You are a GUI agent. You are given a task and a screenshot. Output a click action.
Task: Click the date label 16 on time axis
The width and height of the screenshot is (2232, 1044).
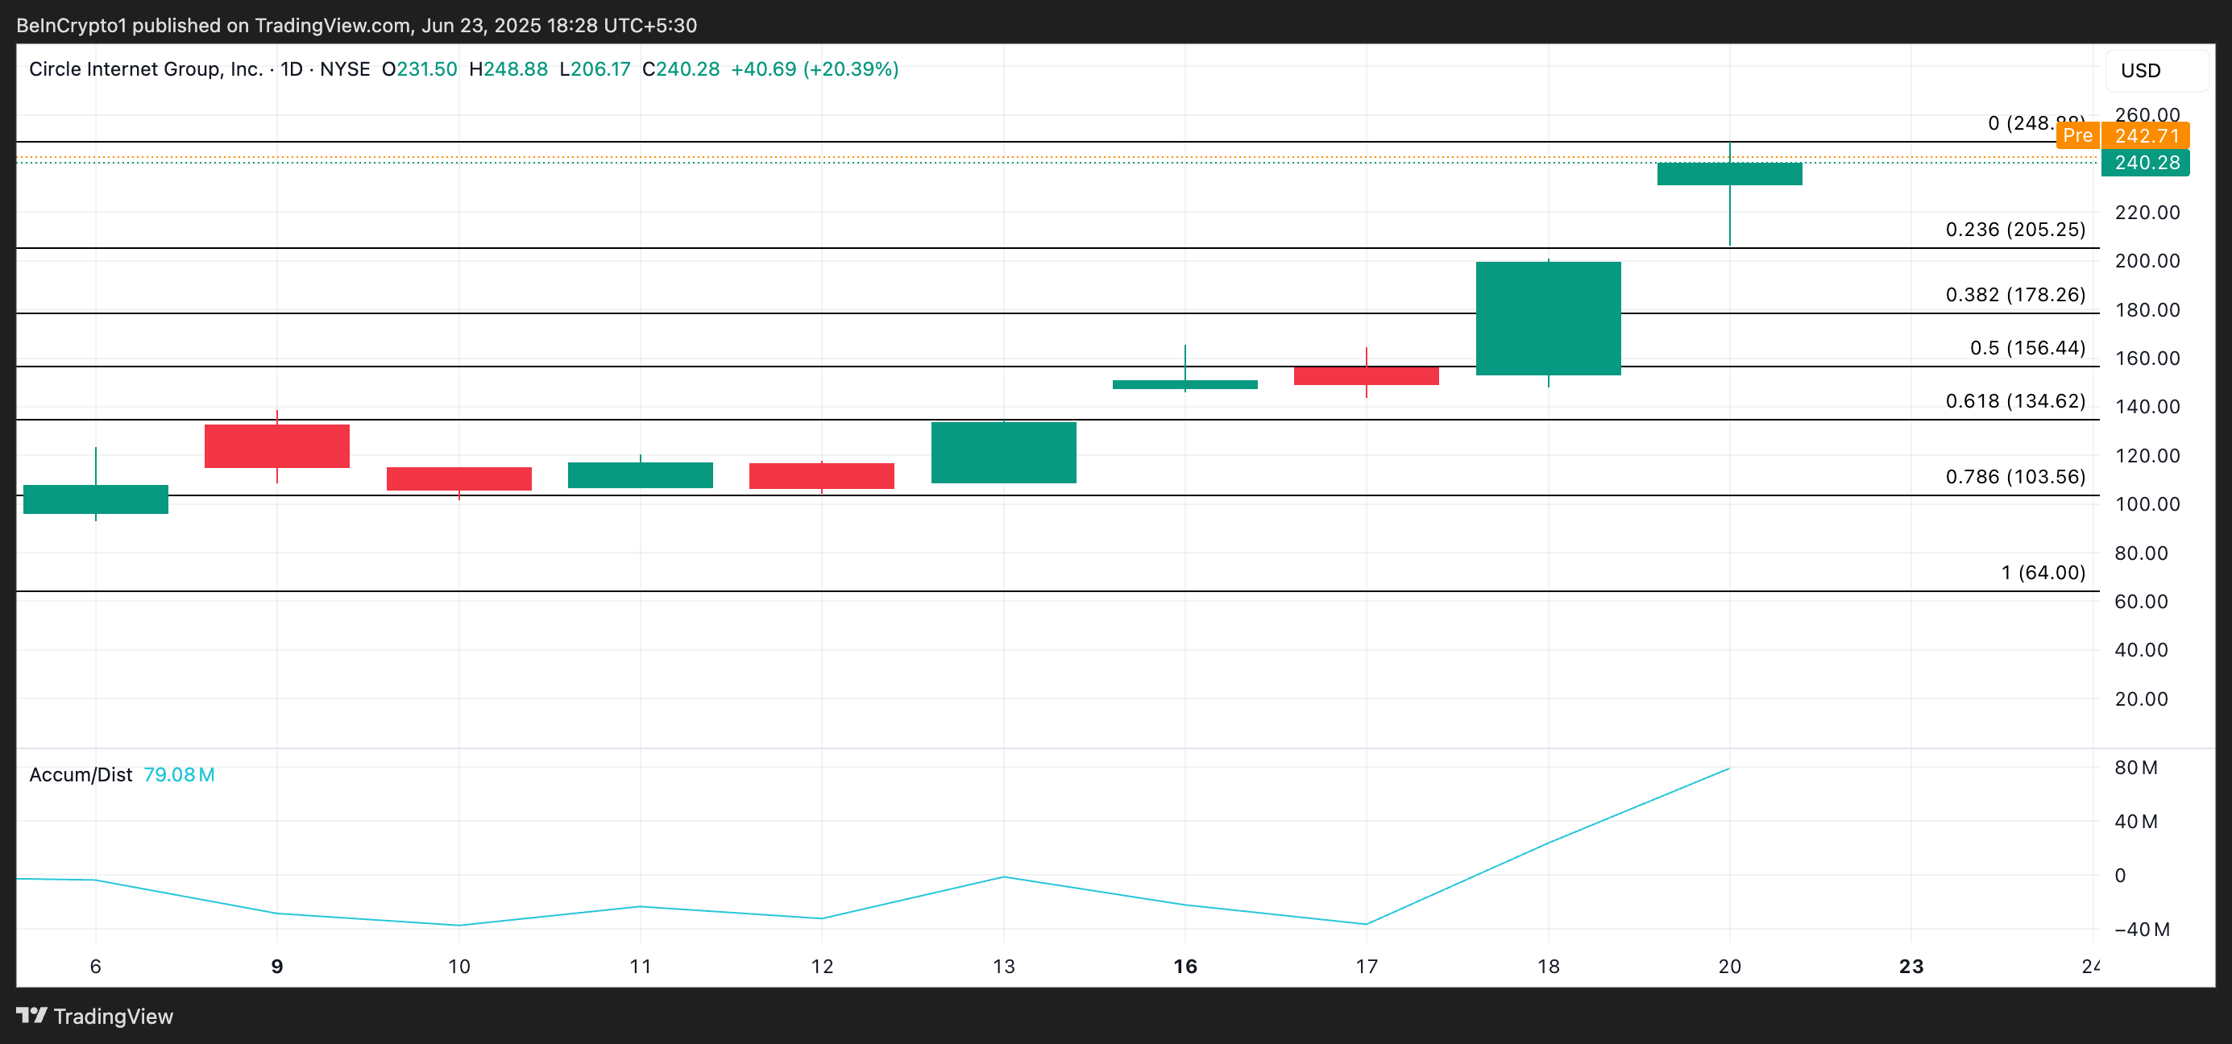(1184, 966)
